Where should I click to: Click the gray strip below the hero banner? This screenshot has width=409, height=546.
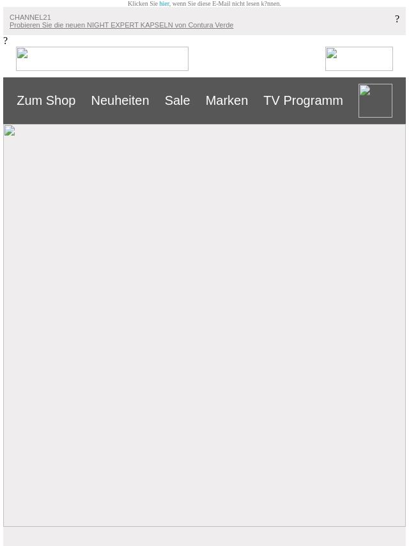(204, 536)
